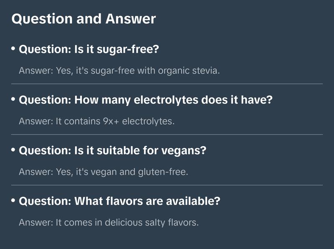Open the 'How many electrolytes' question
Image resolution: width=334 pixels, height=249 pixels.
[146, 100]
